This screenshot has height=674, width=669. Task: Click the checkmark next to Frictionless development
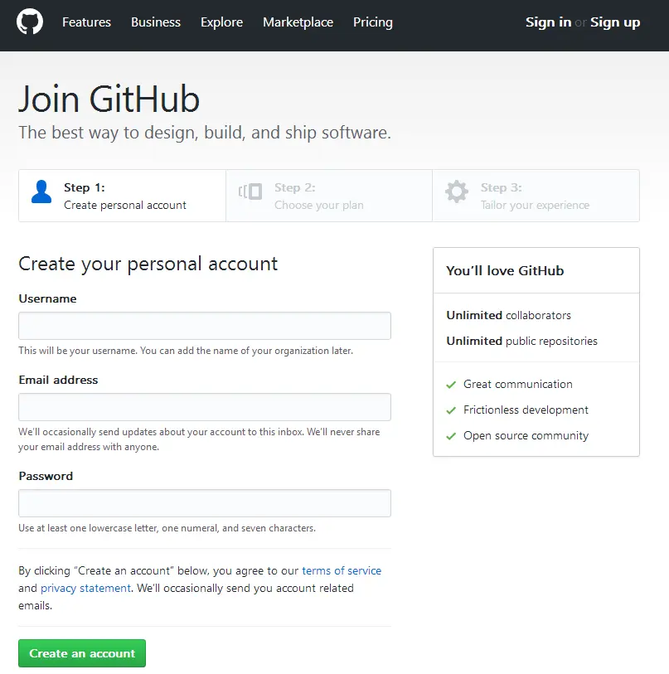click(x=451, y=410)
